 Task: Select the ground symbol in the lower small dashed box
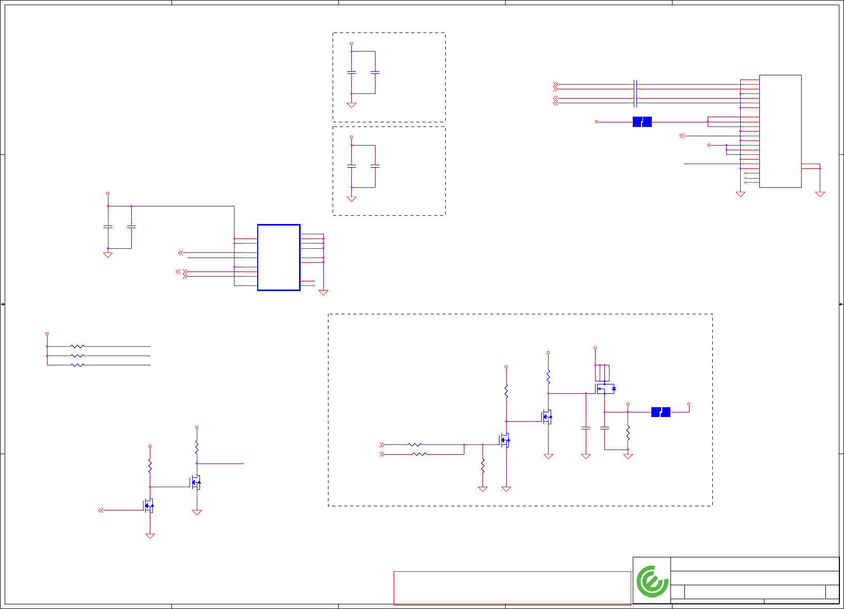[351, 199]
